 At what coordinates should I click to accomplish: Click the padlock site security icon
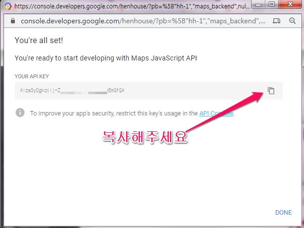(x=13, y=20)
